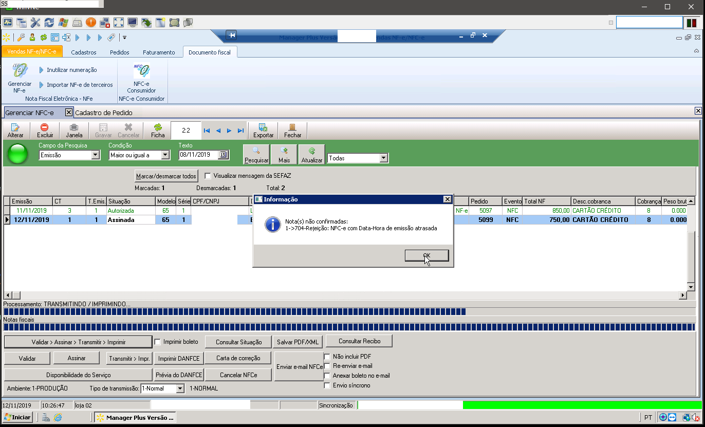
Task: Check the Envio síncrono option
Action: [x=327, y=385]
